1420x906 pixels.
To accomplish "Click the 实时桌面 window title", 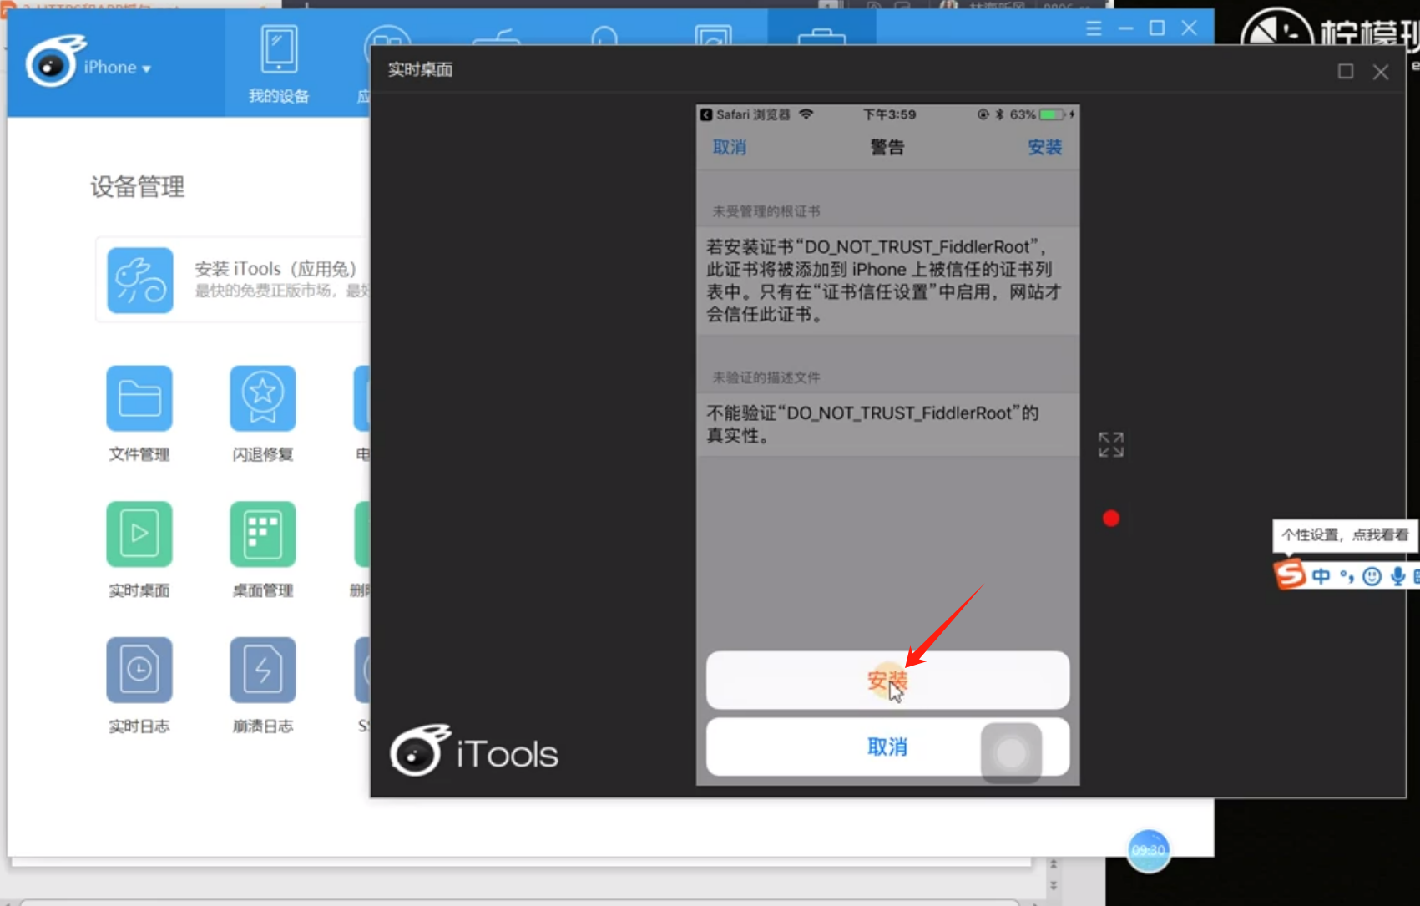I will (420, 69).
